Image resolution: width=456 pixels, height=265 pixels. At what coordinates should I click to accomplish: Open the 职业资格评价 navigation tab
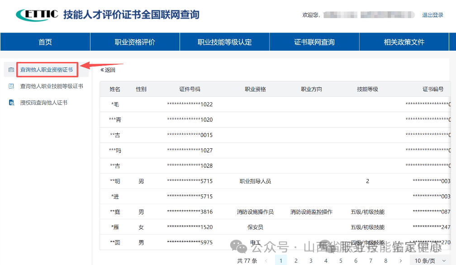click(135, 42)
